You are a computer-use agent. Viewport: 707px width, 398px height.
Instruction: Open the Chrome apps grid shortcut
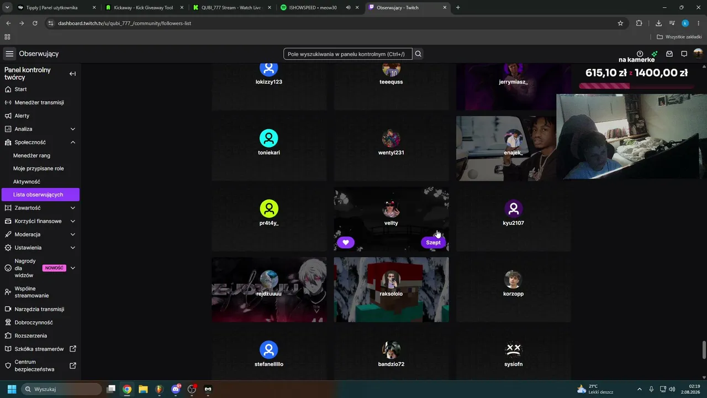[7, 37]
